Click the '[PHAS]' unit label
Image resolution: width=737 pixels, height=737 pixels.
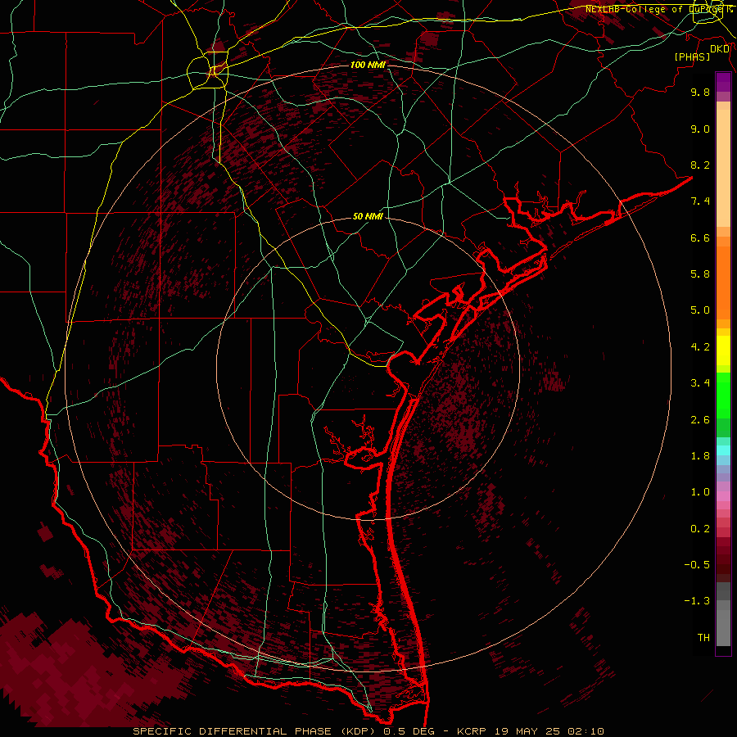692,57
